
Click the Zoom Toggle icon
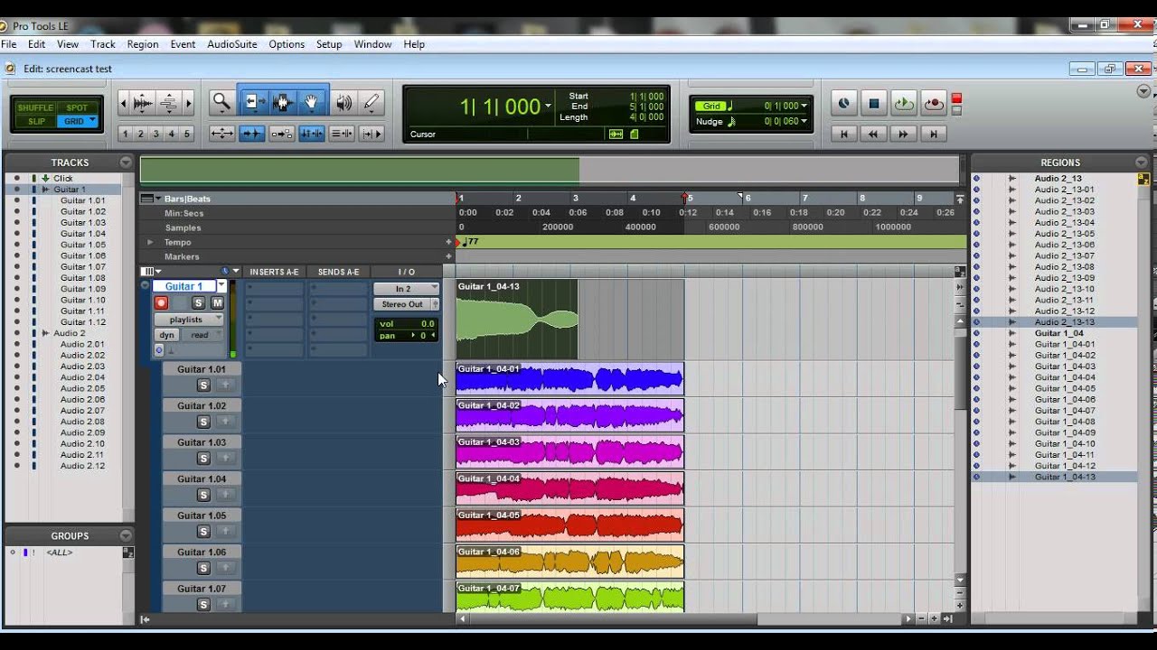221,134
